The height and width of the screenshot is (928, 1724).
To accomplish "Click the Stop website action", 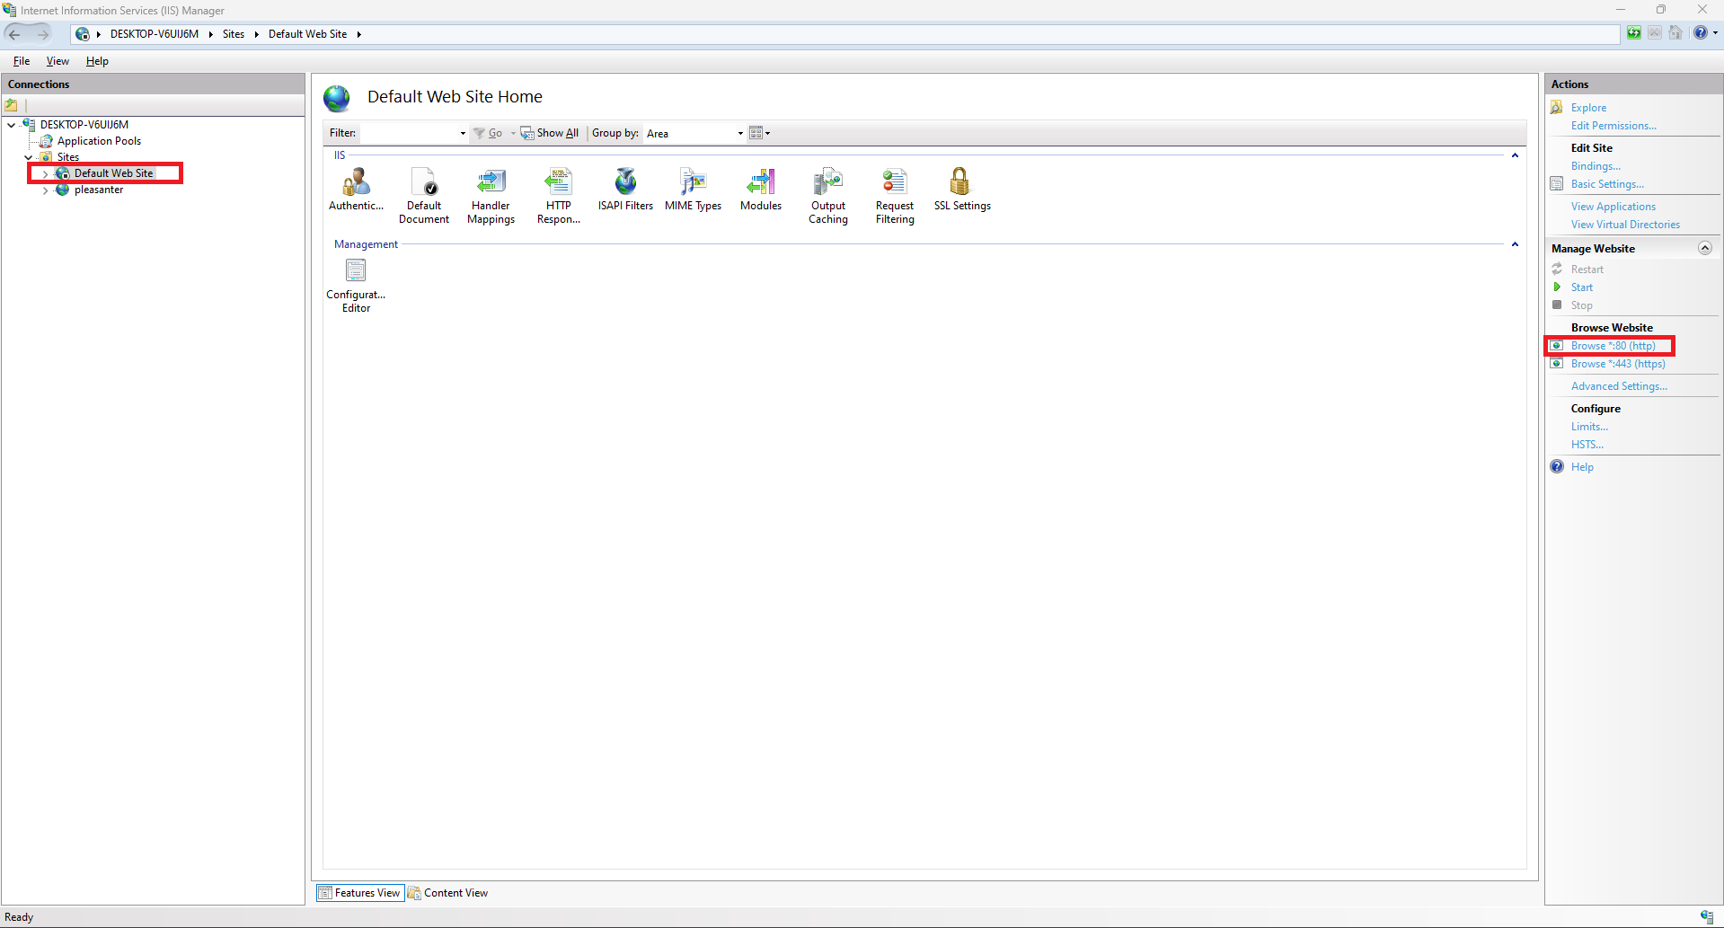I will pyautogui.click(x=1581, y=305).
